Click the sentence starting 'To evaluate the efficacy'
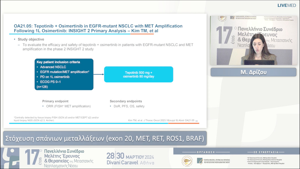This screenshot has height=169, width=300. [x=108, y=47]
